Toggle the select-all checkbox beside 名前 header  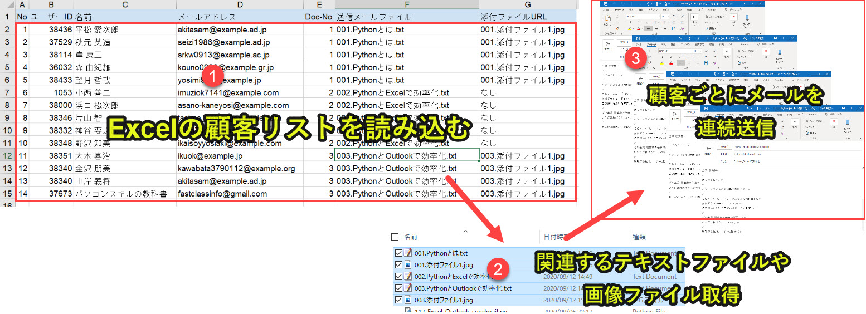pos(395,237)
